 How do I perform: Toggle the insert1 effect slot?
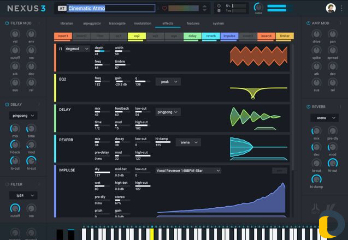point(63,36)
